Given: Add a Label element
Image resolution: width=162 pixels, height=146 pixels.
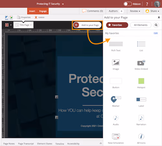Looking at the screenshot, I should [x=141, y=102].
